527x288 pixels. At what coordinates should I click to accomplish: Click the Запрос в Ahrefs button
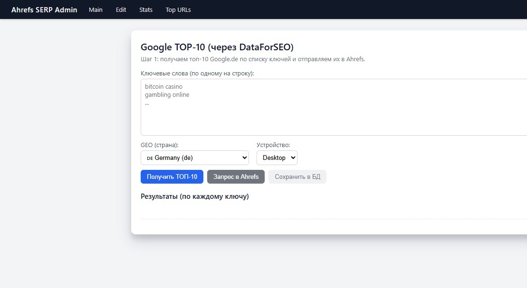(236, 177)
